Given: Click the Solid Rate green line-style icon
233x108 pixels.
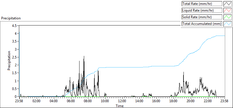Looking at the screenshot, I should 227,17.
